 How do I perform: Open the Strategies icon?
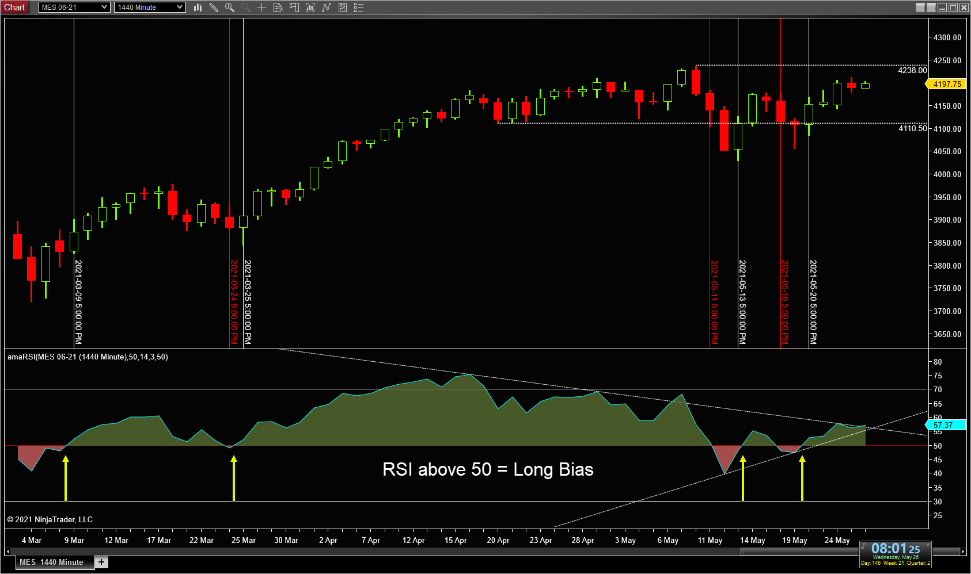(x=343, y=7)
